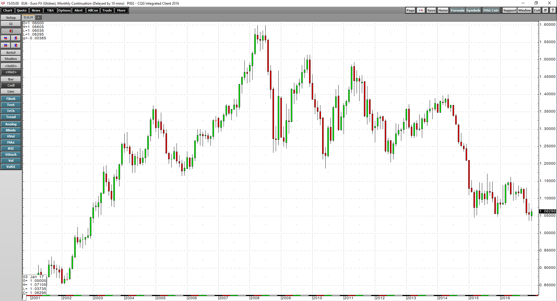This screenshot has width=557, height=301.
Task: Click the vertical expand arrows icon
Action: tap(16, 38)
